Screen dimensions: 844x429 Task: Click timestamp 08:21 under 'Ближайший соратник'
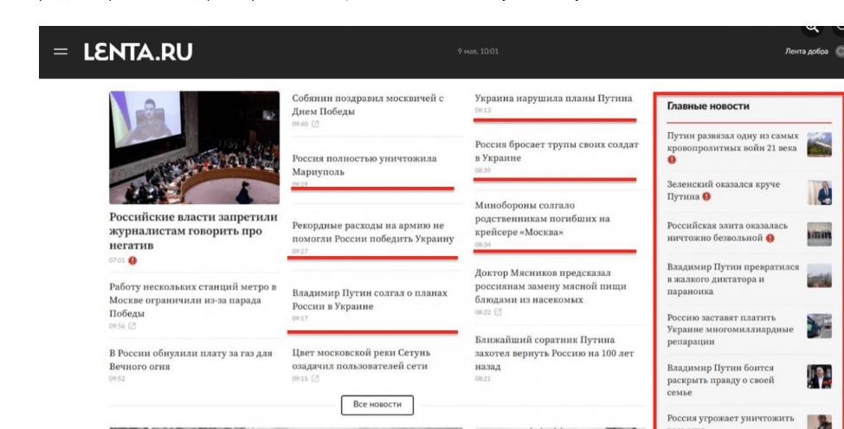(482, 379)
